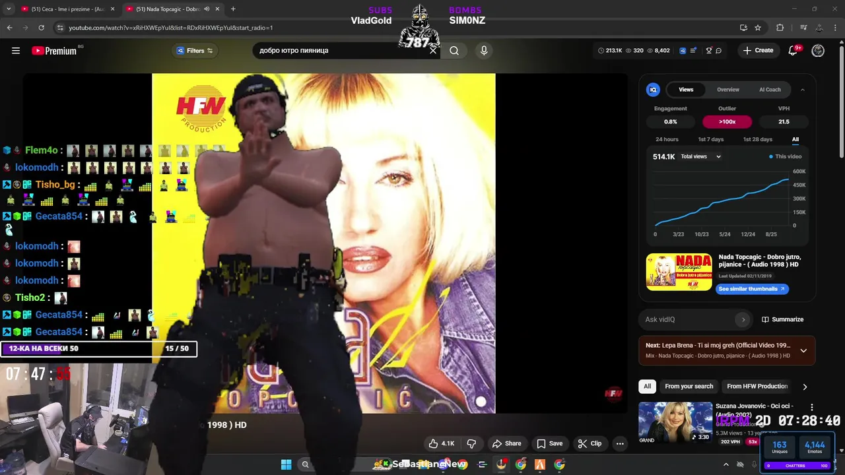The height and width of the screenshot is (475, 845).
Task: Select 1st 7 days range
Action: click(x=711, y=139)
